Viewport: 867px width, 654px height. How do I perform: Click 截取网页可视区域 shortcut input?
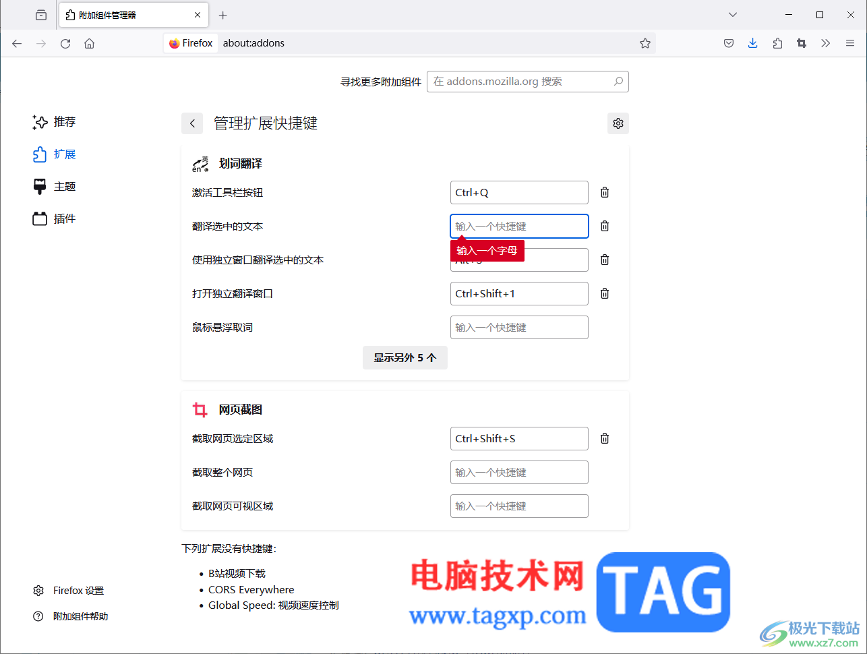(x=519, y=506)
